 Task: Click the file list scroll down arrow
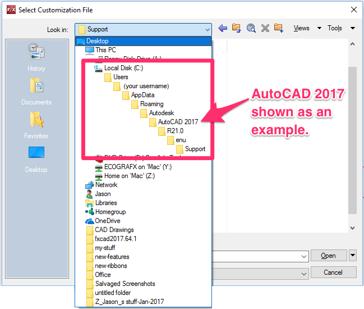(352, 228)
